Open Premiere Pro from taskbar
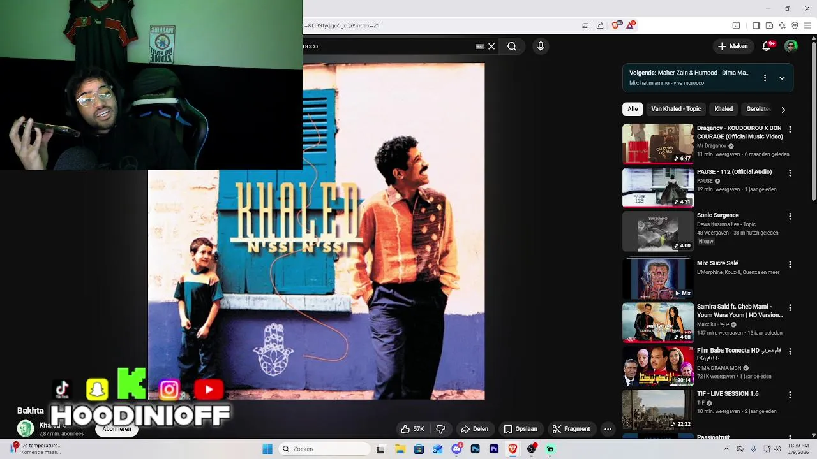This screenshot has height=459, width=817. (x=494, y=449)
